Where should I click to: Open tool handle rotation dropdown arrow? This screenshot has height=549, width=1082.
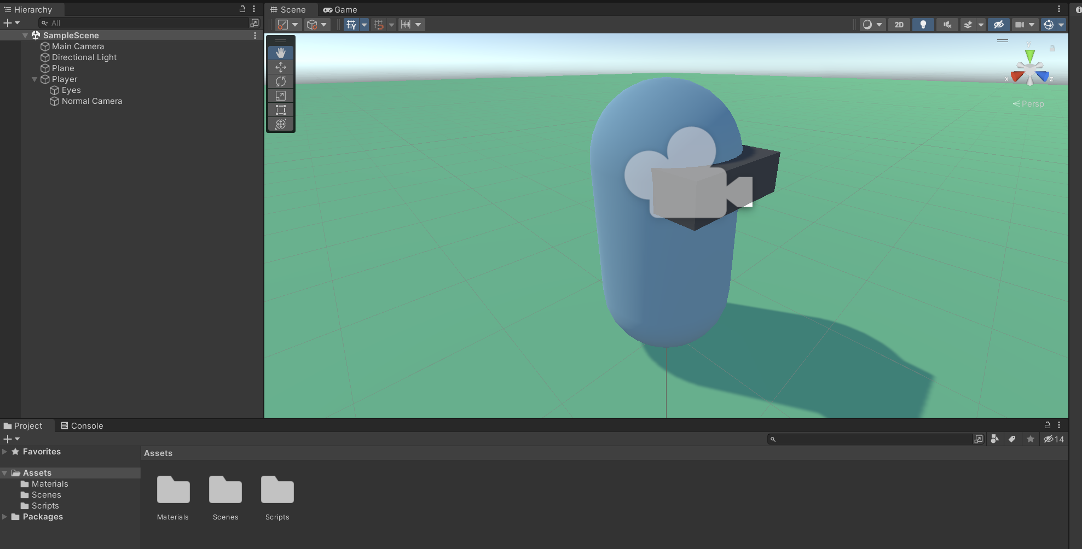coord(324,25)
